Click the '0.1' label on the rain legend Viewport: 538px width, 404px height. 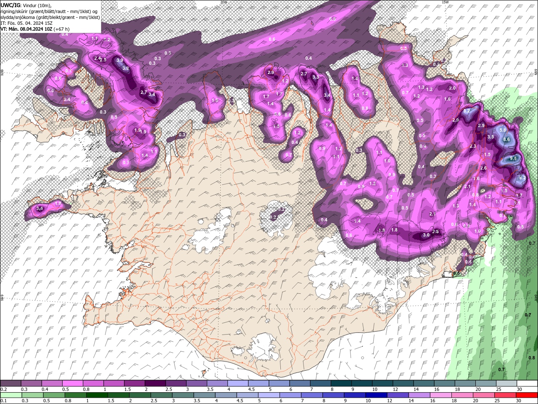click(3, 401)
